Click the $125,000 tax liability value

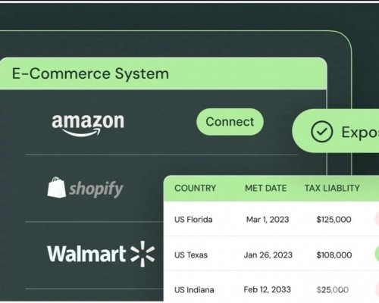pos(334,219)
